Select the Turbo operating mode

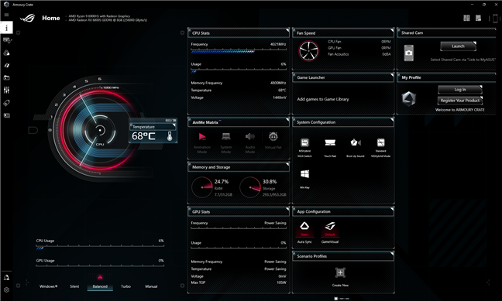pyautogui.click(x=125, y=286)
